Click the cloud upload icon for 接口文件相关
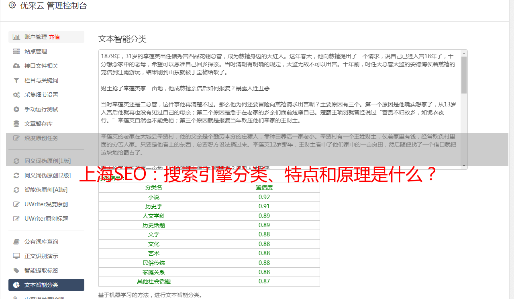514x299 pixels. click(x=16, y=66)
